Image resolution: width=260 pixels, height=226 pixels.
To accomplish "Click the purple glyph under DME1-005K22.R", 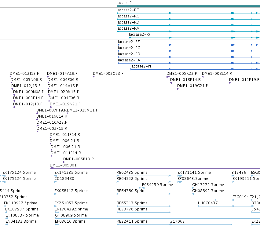I will tap(168, 77).
